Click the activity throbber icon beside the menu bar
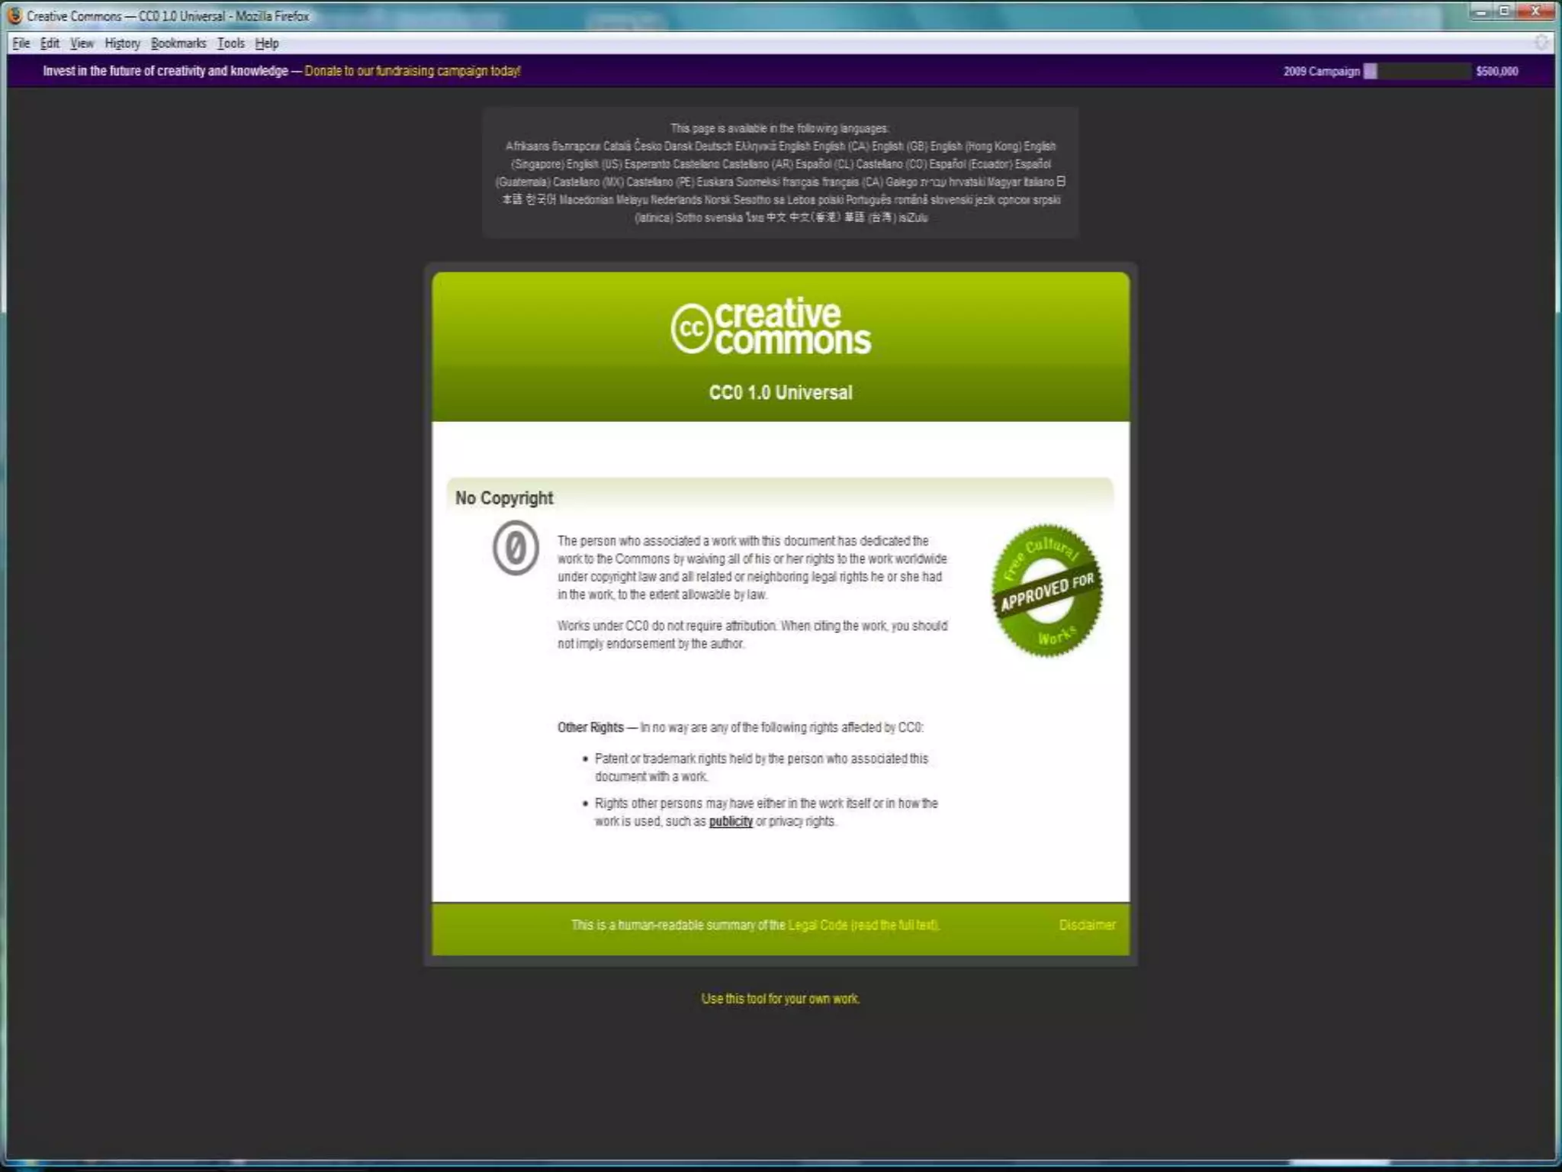Image resolution: width=1562 pixels, height=1172 pixels. 1541,43
